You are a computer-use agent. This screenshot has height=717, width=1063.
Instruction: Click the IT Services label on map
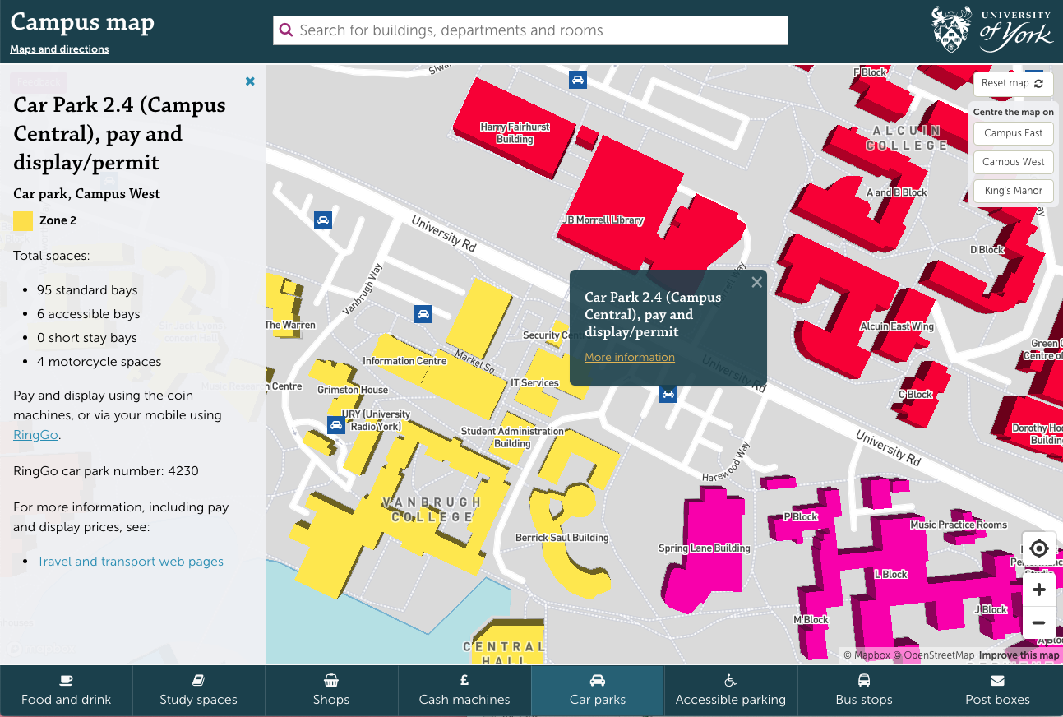[x=534, y=383]
